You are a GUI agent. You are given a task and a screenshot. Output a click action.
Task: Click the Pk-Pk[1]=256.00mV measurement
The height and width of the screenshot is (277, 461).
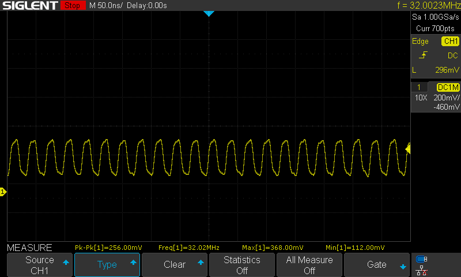pos(108,248)
